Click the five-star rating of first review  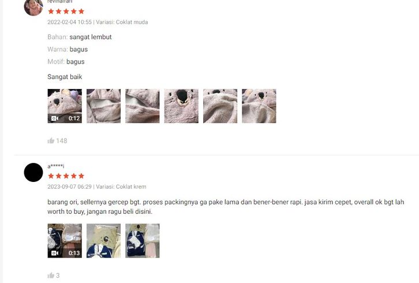(x=66, y=11)
